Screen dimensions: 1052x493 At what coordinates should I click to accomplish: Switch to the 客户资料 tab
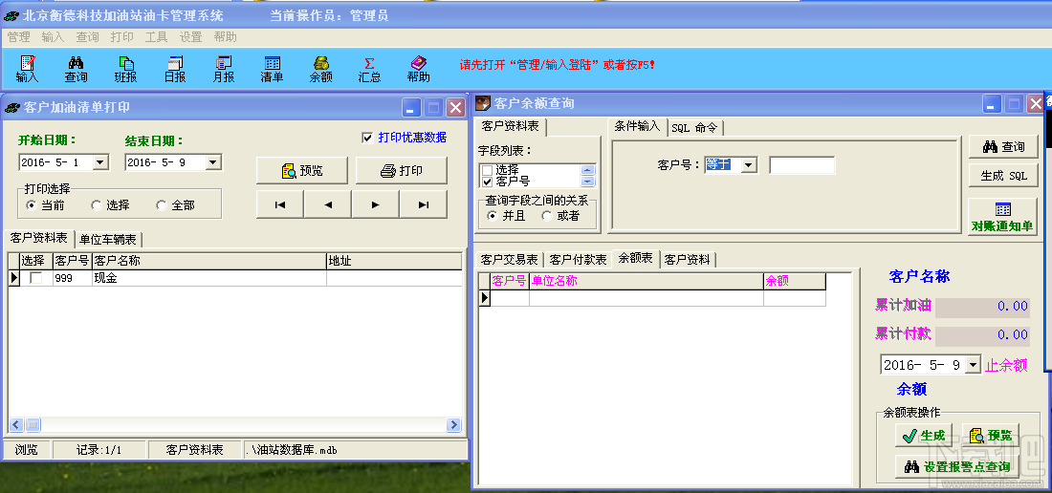(688, 259)
